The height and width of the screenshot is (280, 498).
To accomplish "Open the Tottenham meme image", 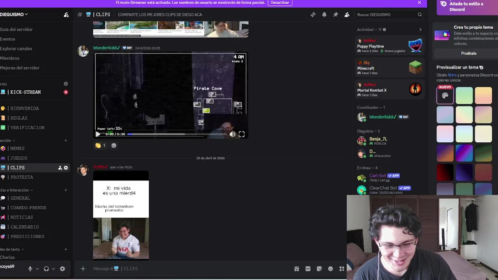I will pyautogui.click(x=121, y=215).
